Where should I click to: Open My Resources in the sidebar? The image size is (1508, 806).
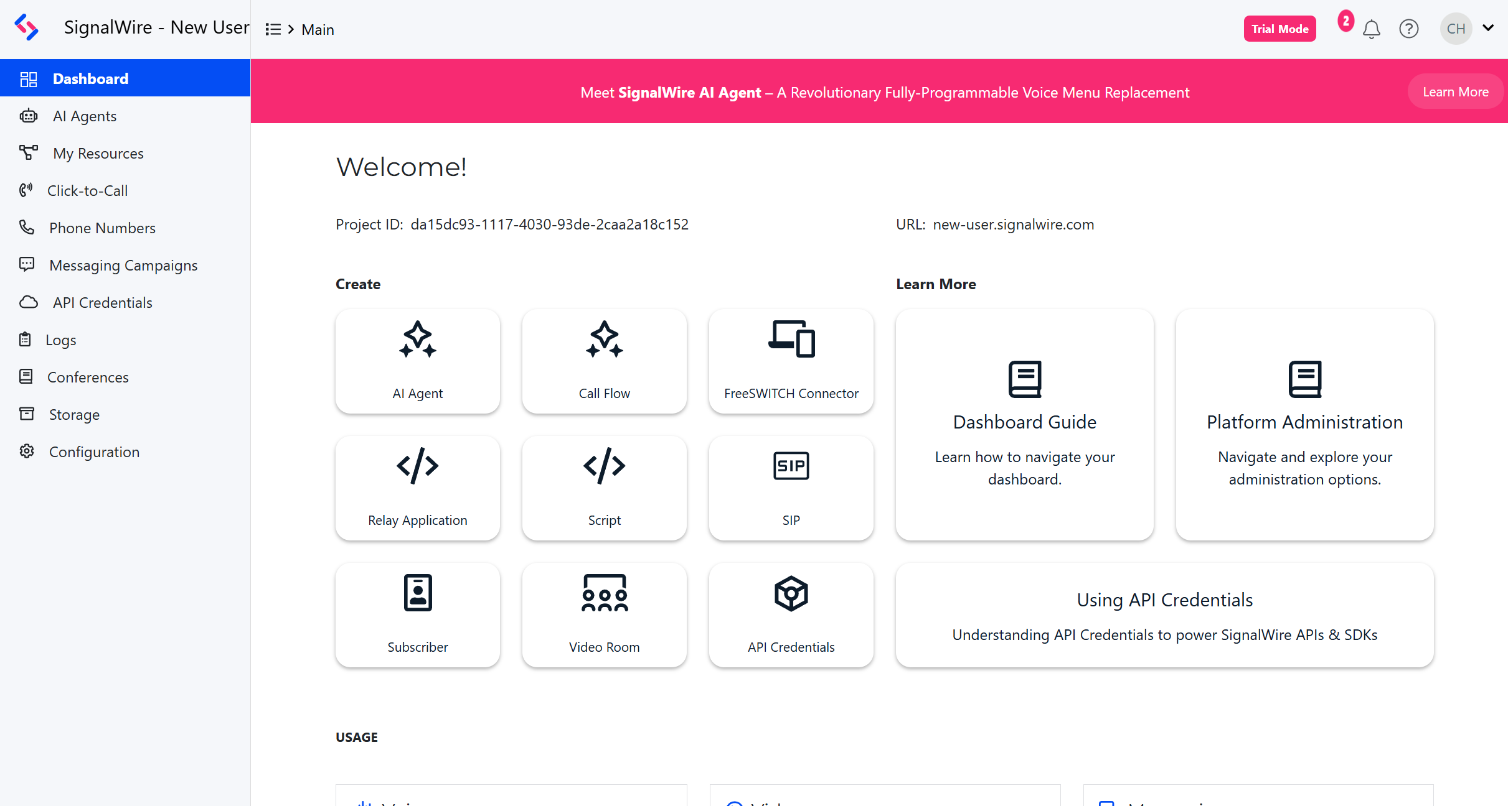click(x=125, y=153)
